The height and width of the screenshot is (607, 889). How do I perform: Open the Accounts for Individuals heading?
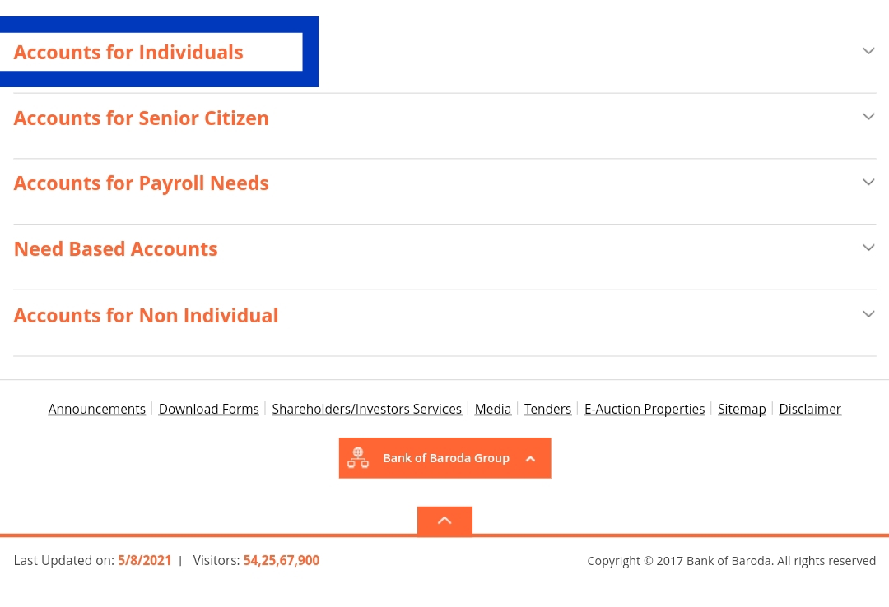pyautogui.click(x=128, y=53)
